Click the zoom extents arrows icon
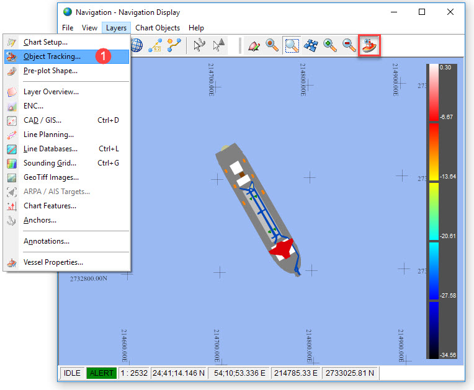This screenshot has width=474, height=390. click(311, 45)
